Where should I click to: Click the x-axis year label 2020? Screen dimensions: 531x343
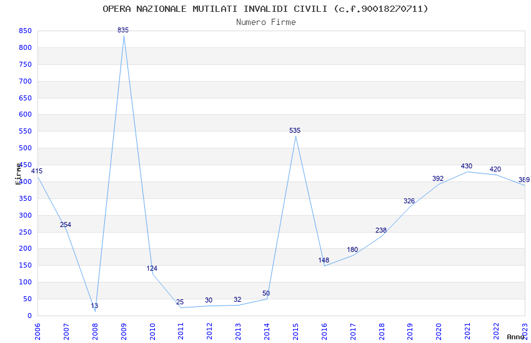click(439, 332)
